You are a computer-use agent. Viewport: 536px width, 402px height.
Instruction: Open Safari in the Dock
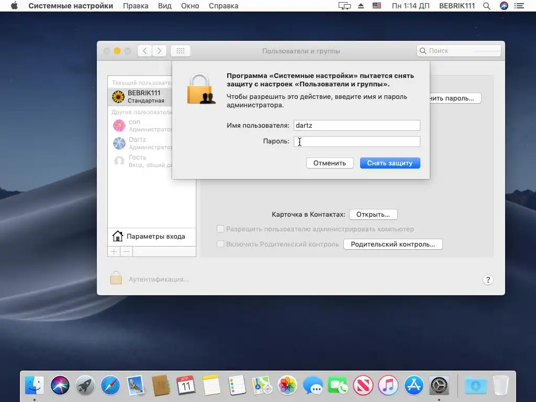pos(110,385)
